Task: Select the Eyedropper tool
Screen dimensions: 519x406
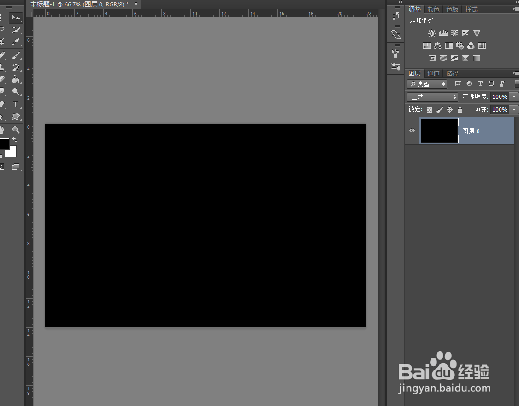Action: point(16,42)
